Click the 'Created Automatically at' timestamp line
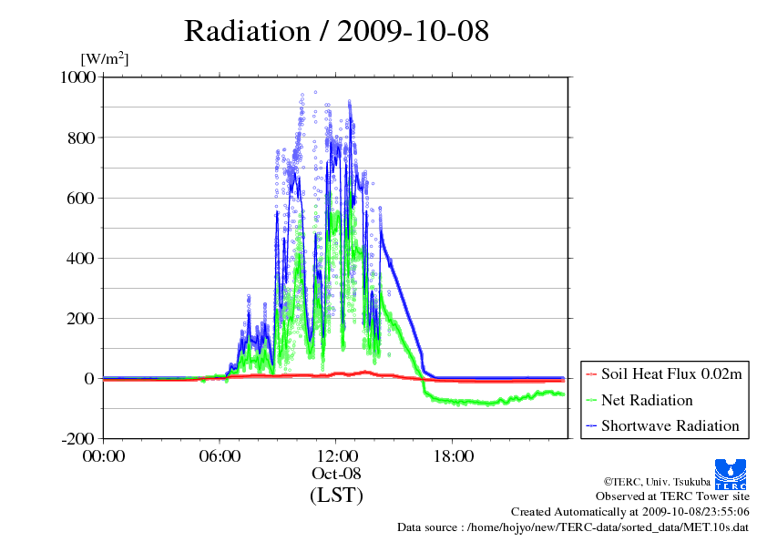Screen dimensions: 767x542 pos(630,512)
